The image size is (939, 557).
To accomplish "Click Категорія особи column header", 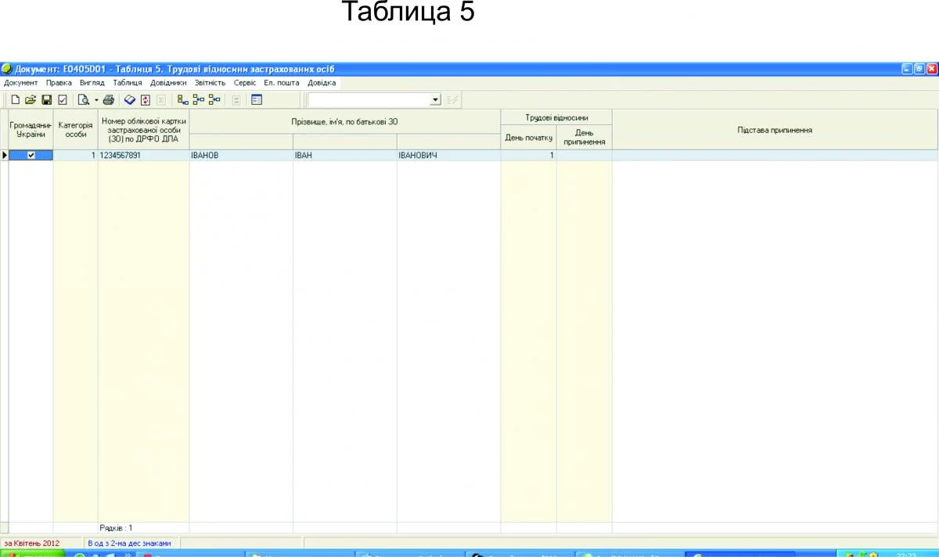I will (76, 130).
